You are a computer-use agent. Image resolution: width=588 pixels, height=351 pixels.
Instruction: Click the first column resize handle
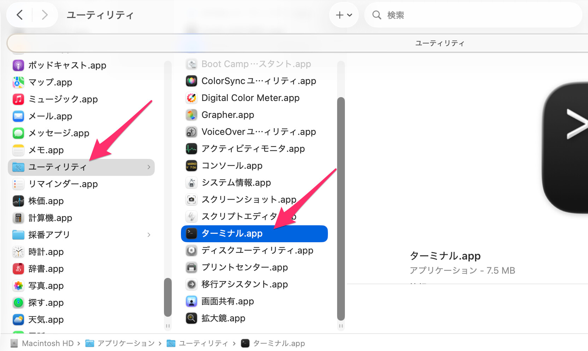(x=168, y=326)
